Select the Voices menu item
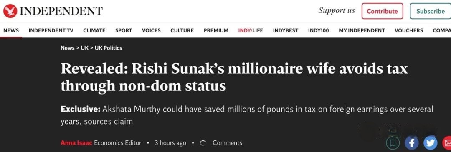The height and width of the screenshot is (152, 451). point(151,30)
